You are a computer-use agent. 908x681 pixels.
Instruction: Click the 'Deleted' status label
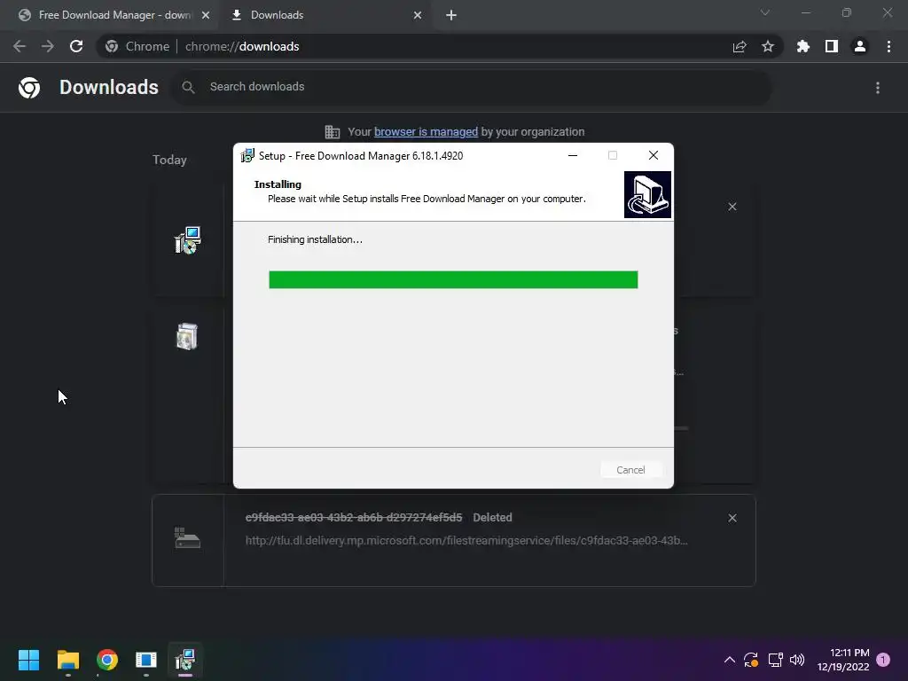[x=492, y=518]
